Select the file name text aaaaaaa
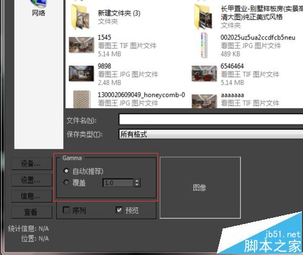The height and width of the screenshot is (255, 303). tap(232, 95)
